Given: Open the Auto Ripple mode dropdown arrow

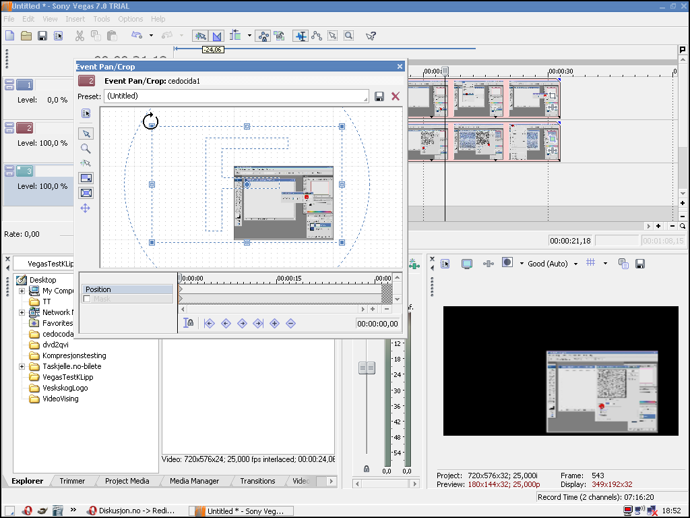Looking at the screenshot, I should 249,35.
